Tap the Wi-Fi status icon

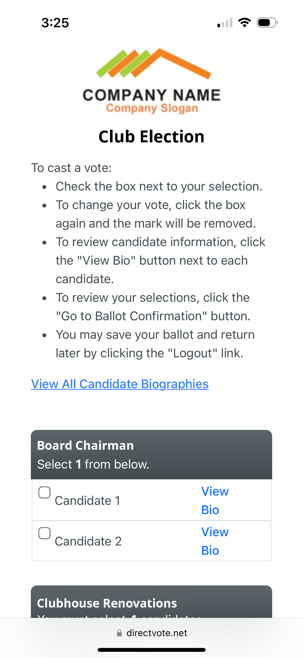tap(244, 23)
